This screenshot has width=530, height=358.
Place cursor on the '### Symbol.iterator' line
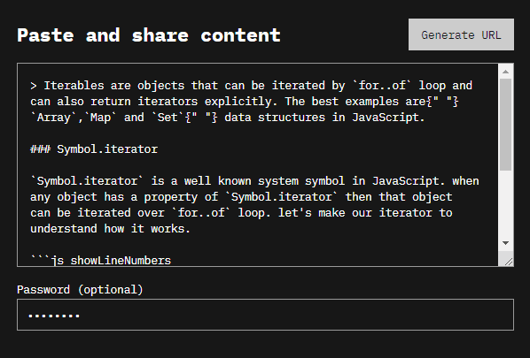point(94,149)
